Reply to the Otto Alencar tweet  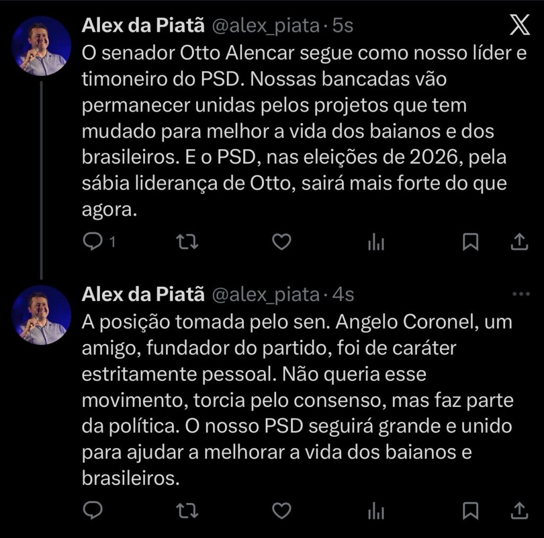93,242
